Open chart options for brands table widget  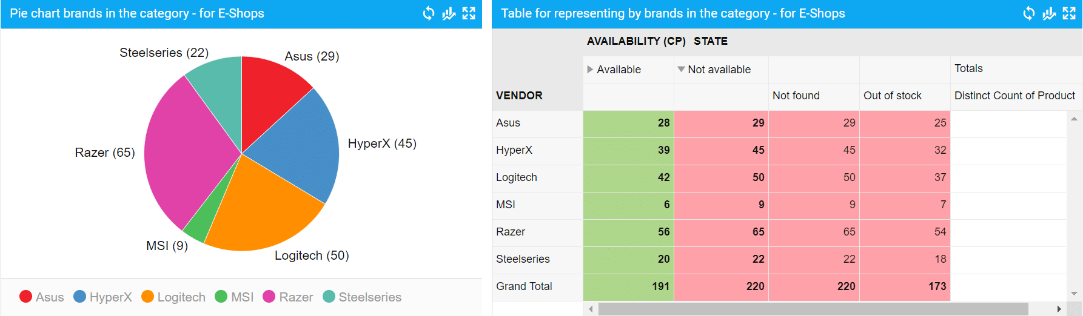pos(1049,13)
